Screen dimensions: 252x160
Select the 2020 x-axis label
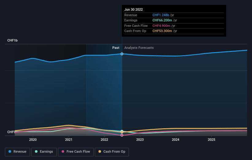pyautogui.click(x=33, y=140)
